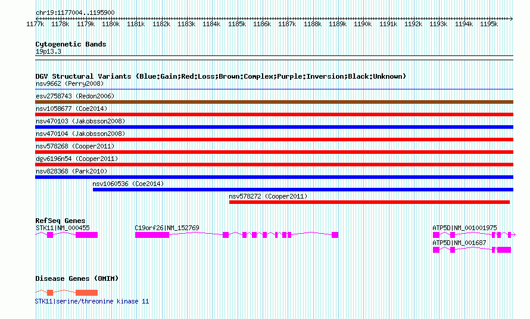The width and height of the screenshot is (530, 319).
Task: Click the 1188k ruler tick label
Action: click(313, 24)
